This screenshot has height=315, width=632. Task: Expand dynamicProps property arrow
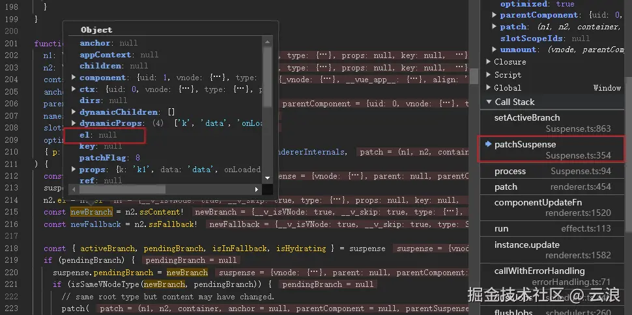(x=74, y=123)
